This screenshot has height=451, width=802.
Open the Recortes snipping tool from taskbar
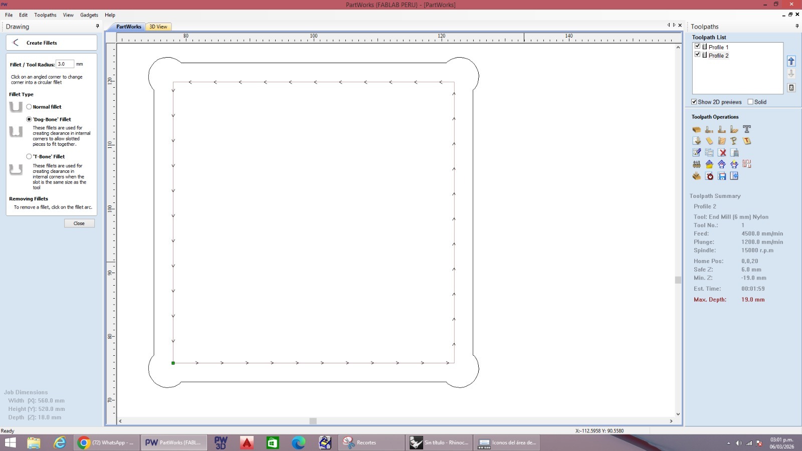372,442
